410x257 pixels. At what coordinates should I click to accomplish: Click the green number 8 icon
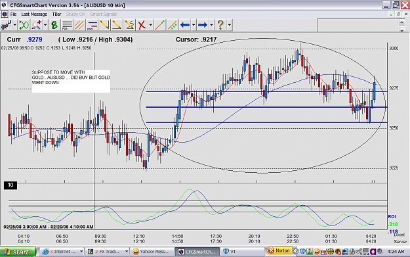[54, 25]
